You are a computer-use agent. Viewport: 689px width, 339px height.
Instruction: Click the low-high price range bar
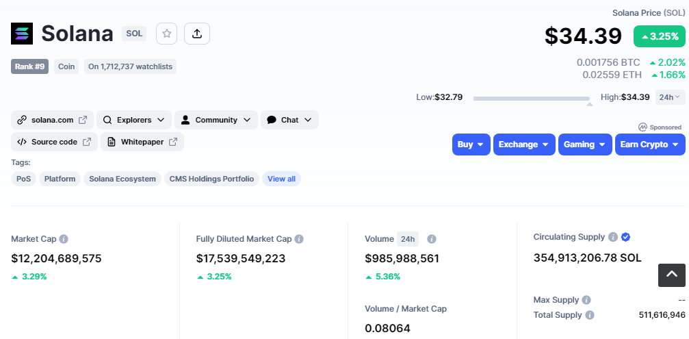click(532, 99)
